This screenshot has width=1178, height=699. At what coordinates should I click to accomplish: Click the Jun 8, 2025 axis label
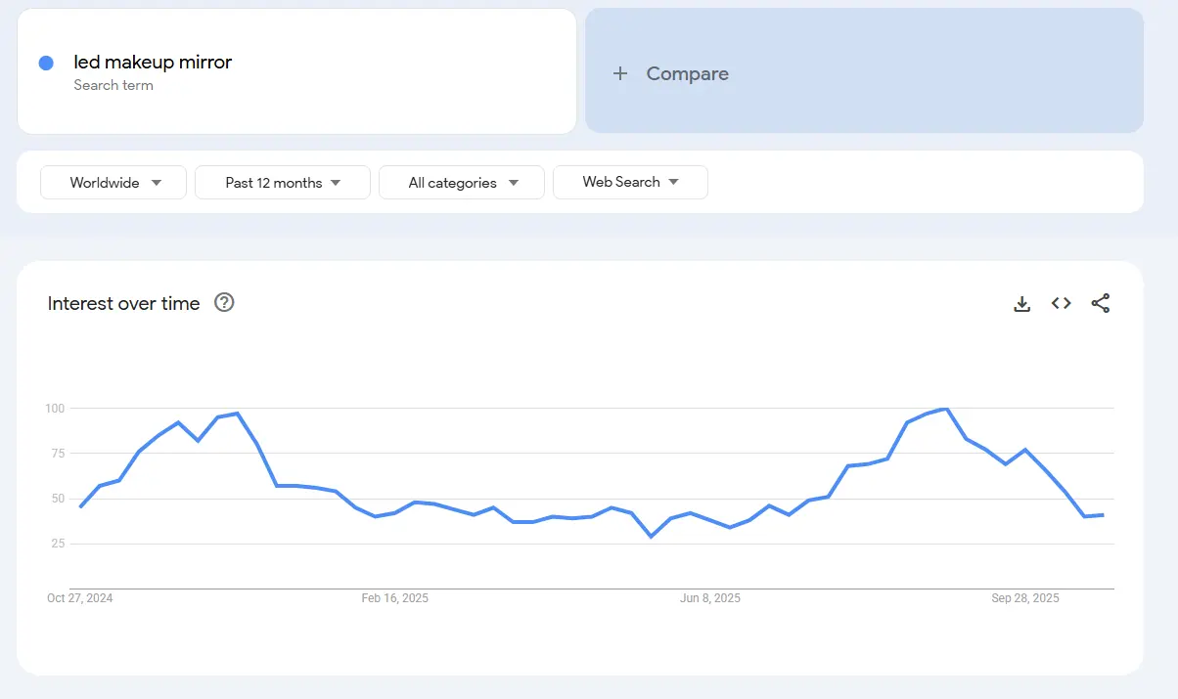[x=710, y=598]
